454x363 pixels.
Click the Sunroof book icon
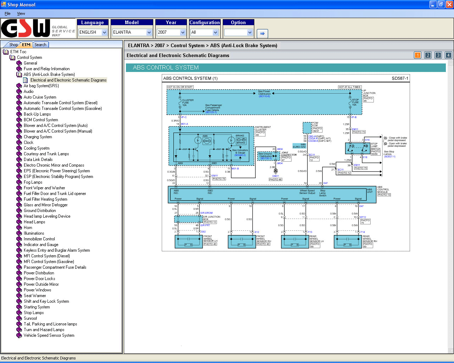pos(19,318)
